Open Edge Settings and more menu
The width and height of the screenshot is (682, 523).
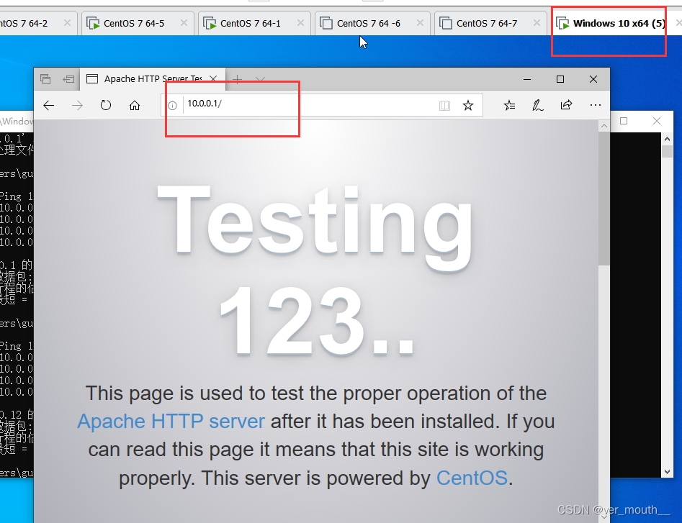click(x=596, y=105)
